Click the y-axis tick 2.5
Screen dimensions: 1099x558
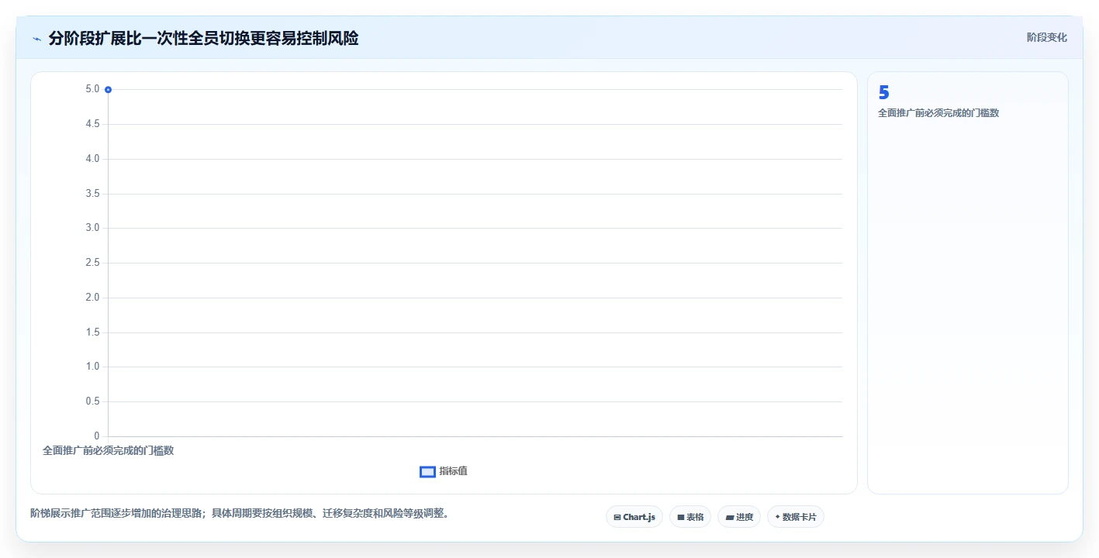click(92, 263)
